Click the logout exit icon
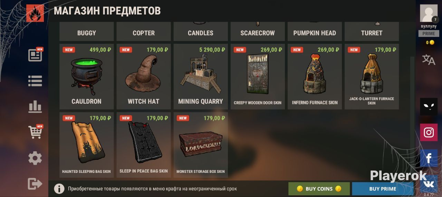 pos(35,184)
